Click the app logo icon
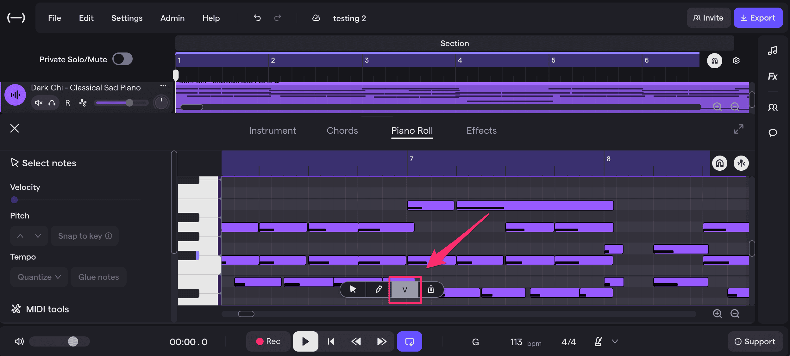The image size is (790, 356). click(x=16, y=18)
